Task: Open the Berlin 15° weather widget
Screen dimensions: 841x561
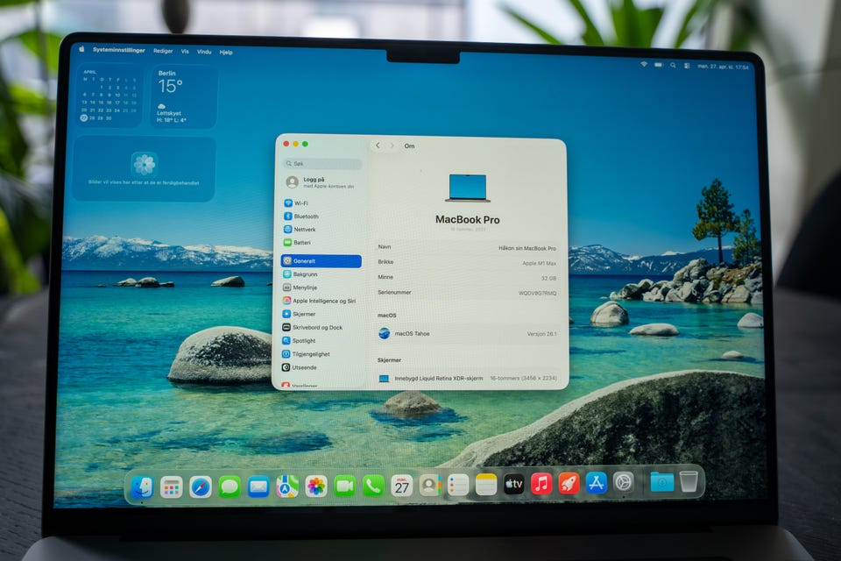Action: [184, 96]
